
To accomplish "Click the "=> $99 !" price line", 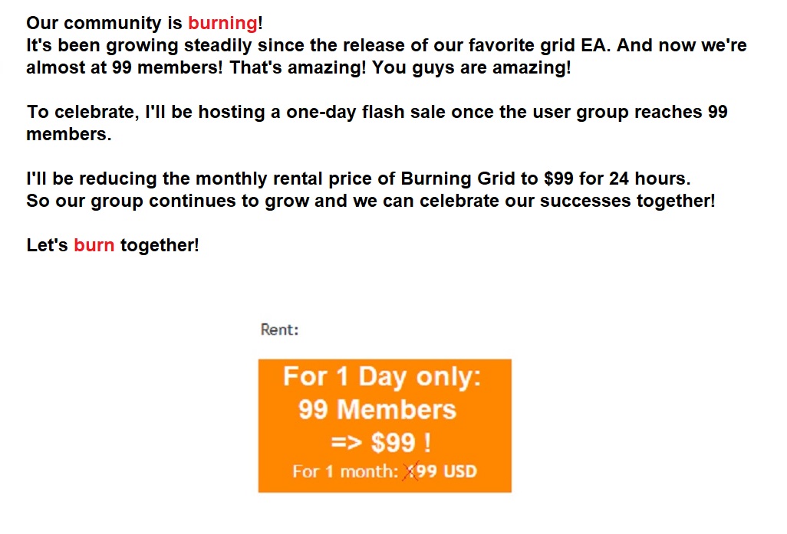I will pos(381,443).
